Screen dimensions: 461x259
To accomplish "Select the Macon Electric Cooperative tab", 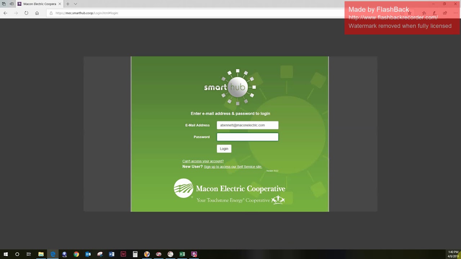I will [x=40, y=4].
